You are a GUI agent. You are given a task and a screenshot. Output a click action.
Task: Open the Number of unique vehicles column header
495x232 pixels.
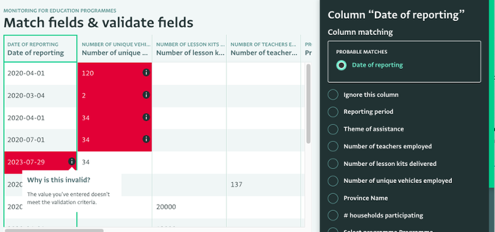tap(115, 49)
